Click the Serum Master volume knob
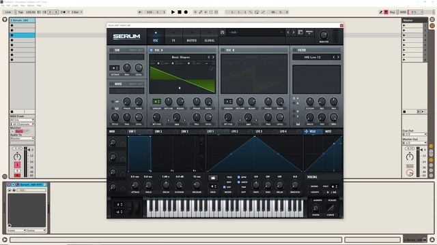This screenshot has height=245, width=437. 324,35
